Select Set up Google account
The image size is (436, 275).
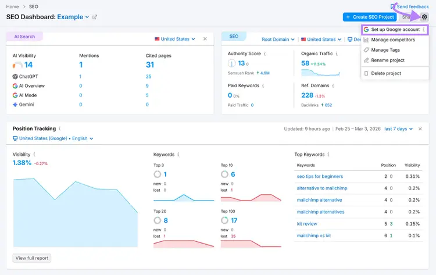(x=395, y=30)
